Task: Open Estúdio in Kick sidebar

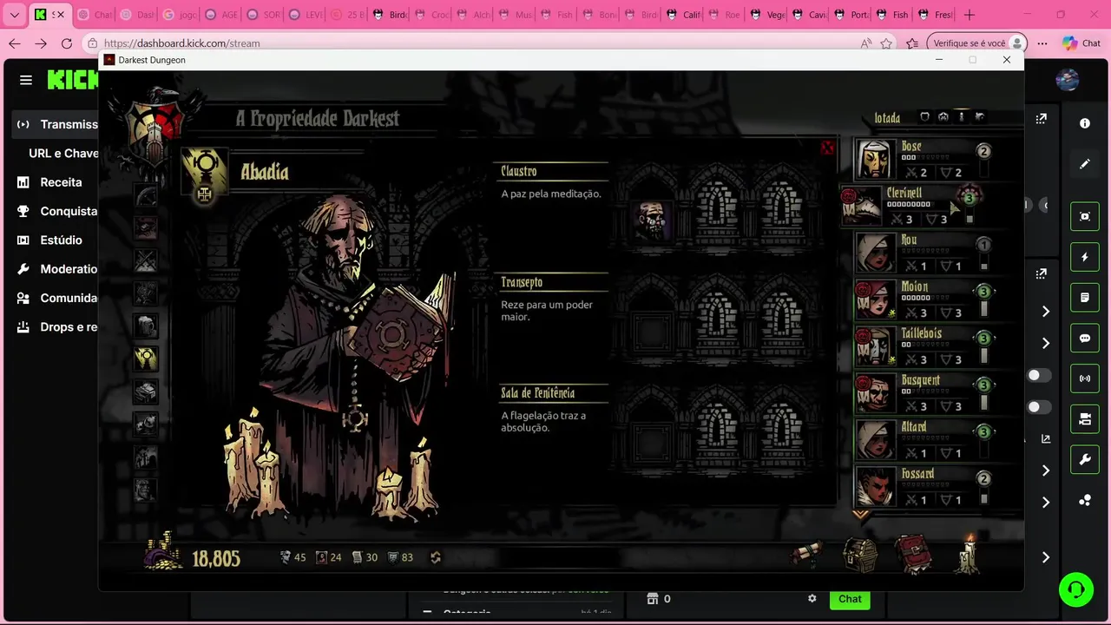Action: [x=49, y=240]
